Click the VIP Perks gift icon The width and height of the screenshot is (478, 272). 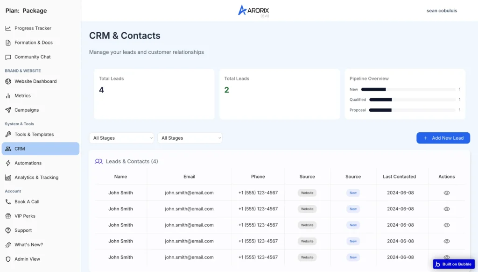(x=8, y=216)
